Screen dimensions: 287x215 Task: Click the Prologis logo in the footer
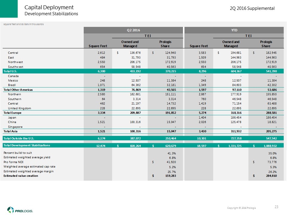(20, 210)
